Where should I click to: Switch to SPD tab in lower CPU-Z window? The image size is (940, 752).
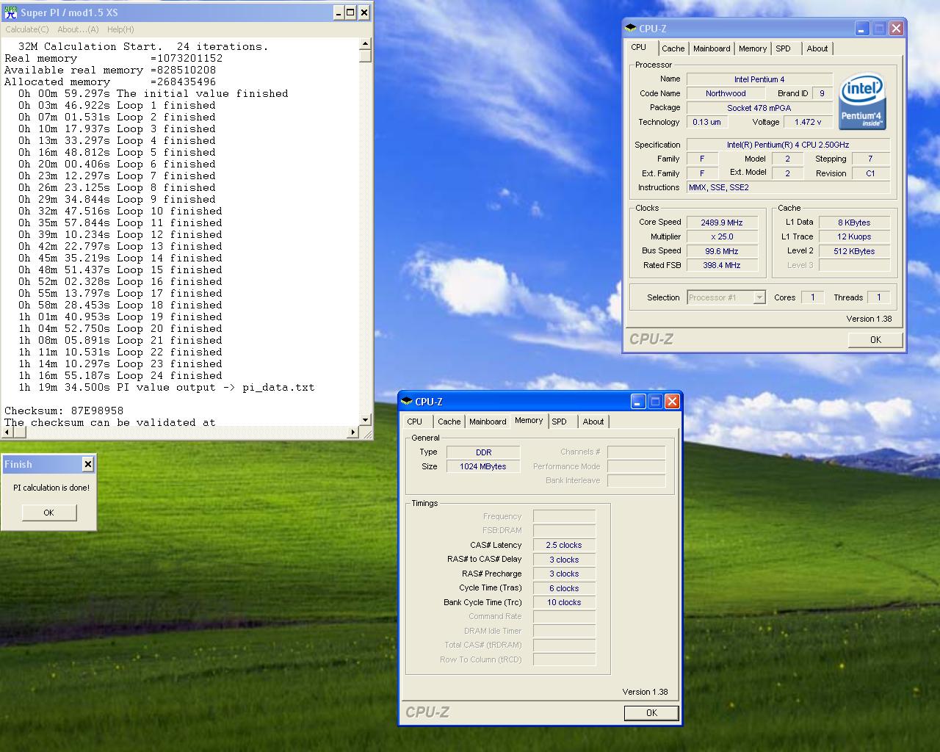[x=560, y=422]
